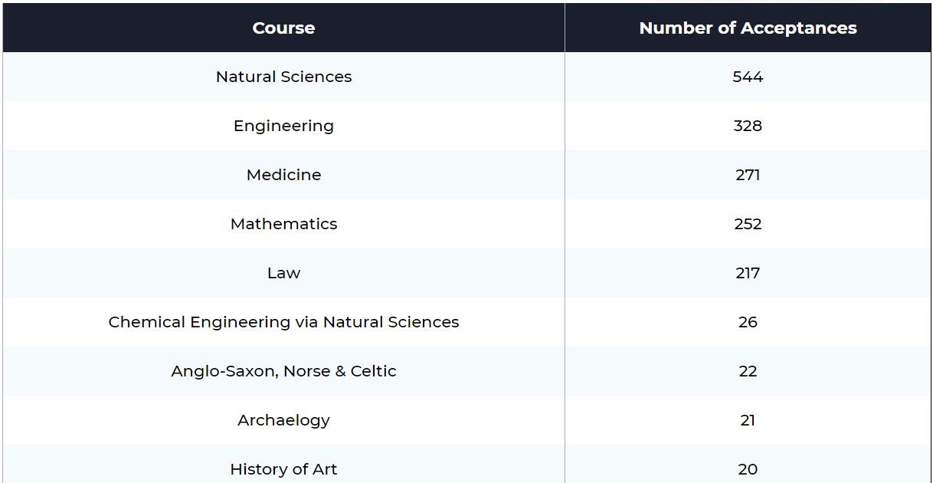933x483 pixels.
Task: Select the 26 acceptances cell
Action: coord(748,322)
